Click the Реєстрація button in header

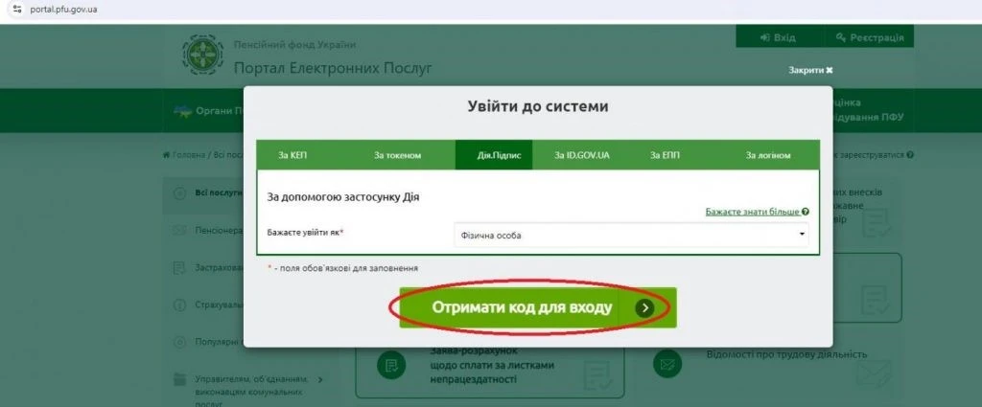[869, 37]
